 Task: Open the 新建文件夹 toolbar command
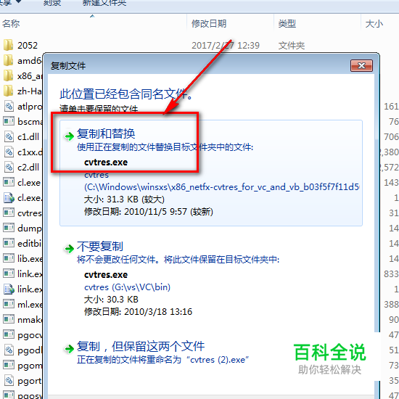pyautogui.click(x=104, y=3)
